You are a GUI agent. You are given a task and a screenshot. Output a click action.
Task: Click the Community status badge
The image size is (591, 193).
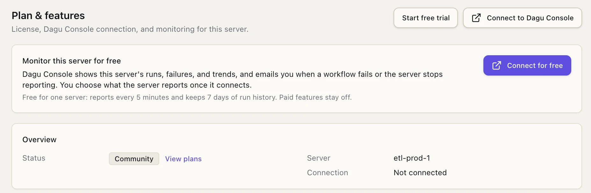(x=134, y=159)
